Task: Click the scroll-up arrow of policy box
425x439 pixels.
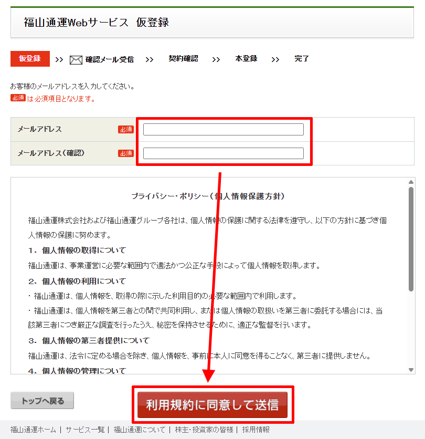Action: [x=411, y=182]
